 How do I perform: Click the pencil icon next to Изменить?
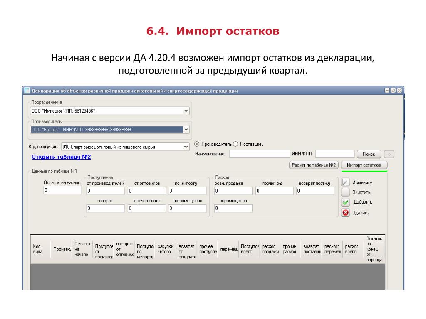pyautogui.click(x=345, y=182)
